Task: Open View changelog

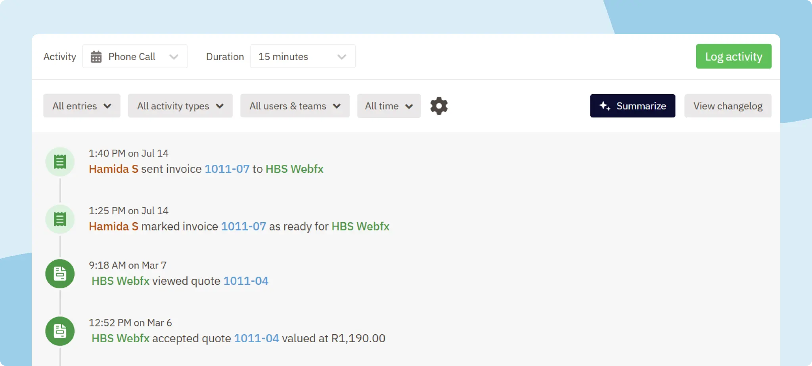Action: (x=727, y=106)
